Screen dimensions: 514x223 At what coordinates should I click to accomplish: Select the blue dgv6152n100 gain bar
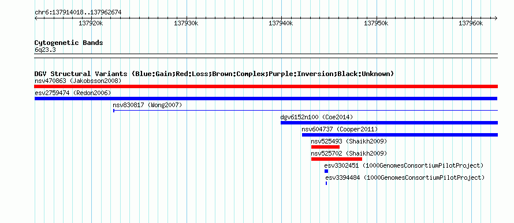click(x=389, y=123)
